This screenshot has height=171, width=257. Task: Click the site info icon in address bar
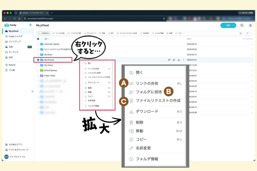pyautogui.click(x=25, y=19)
